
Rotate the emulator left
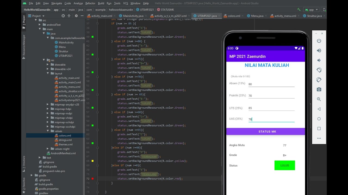click(x=319, y=70)
